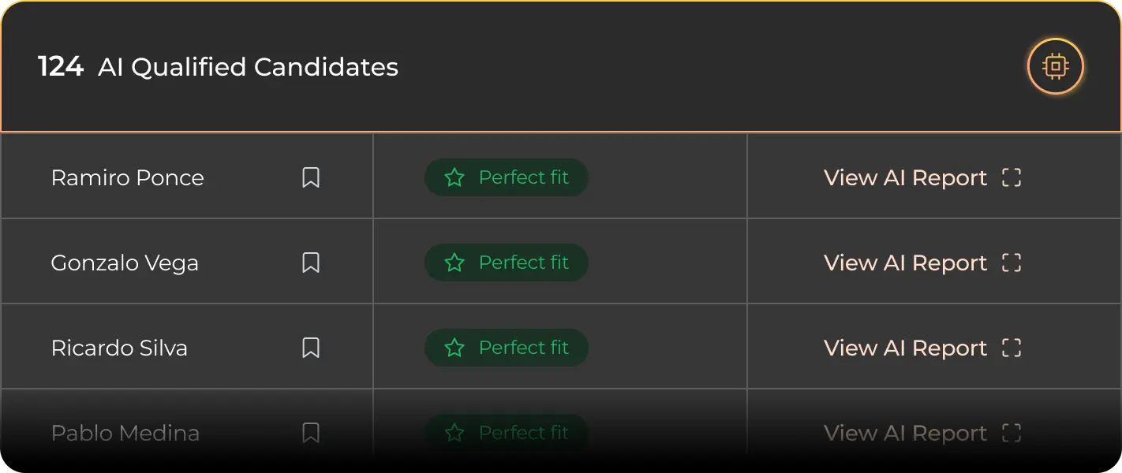The image size is (1122, 473).
Task: Expand Pablo Medina's AI report icon
Action: point(1012,433)
